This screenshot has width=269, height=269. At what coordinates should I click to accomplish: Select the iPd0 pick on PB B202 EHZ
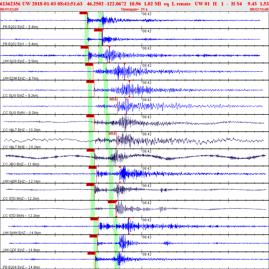click(x=83, y=13)
